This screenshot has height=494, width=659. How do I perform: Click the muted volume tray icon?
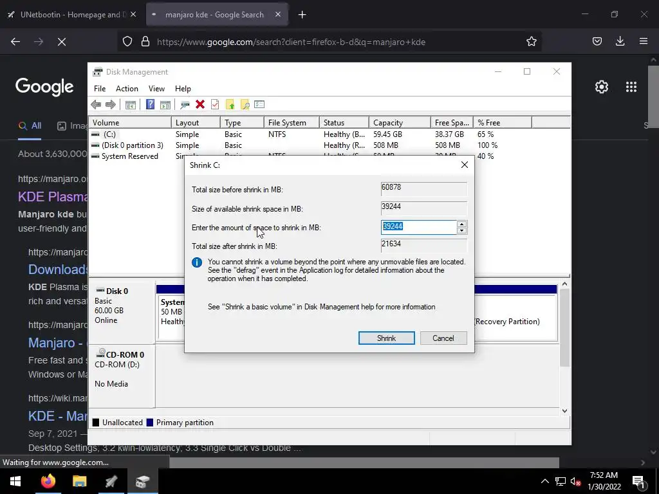pos(575,481)
